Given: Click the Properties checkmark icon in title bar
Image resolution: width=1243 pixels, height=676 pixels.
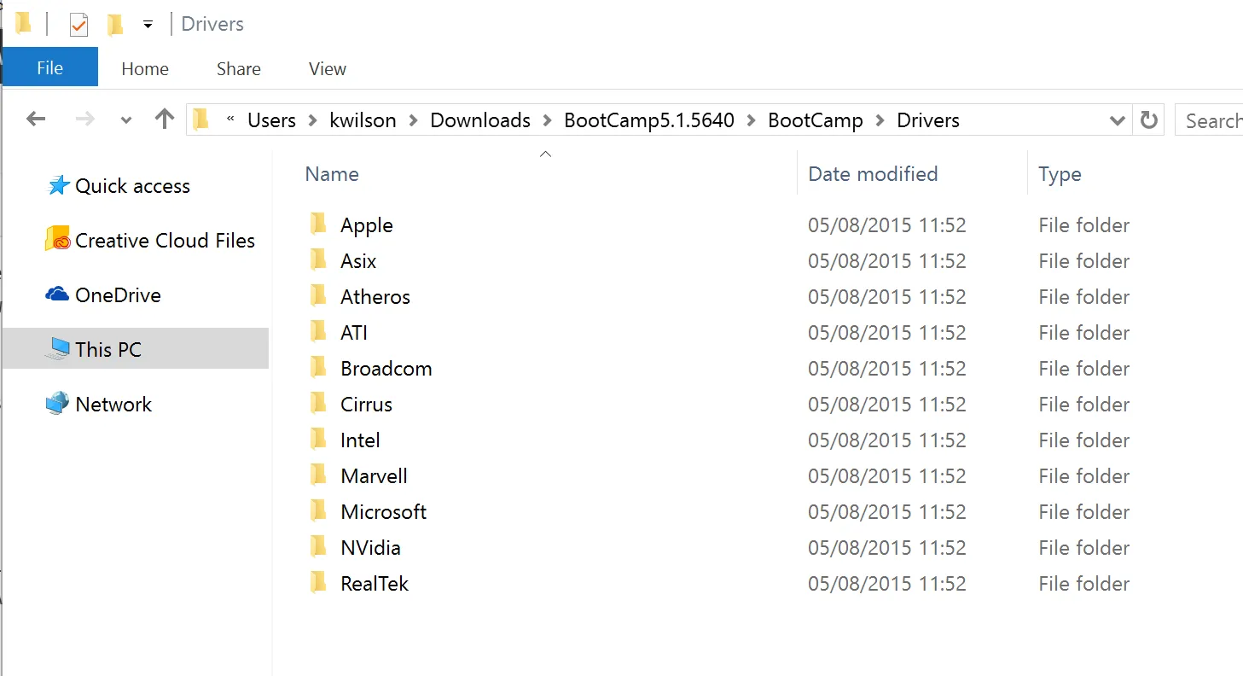Looking at the screenshot, I should coord(78,25).
